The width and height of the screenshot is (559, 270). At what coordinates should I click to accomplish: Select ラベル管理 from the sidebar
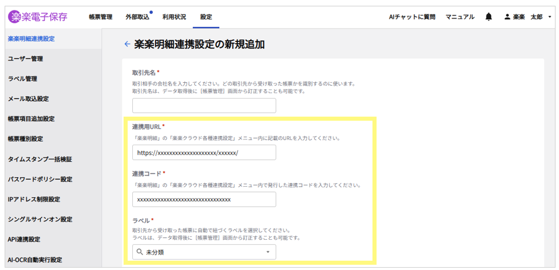pos(22,79)
